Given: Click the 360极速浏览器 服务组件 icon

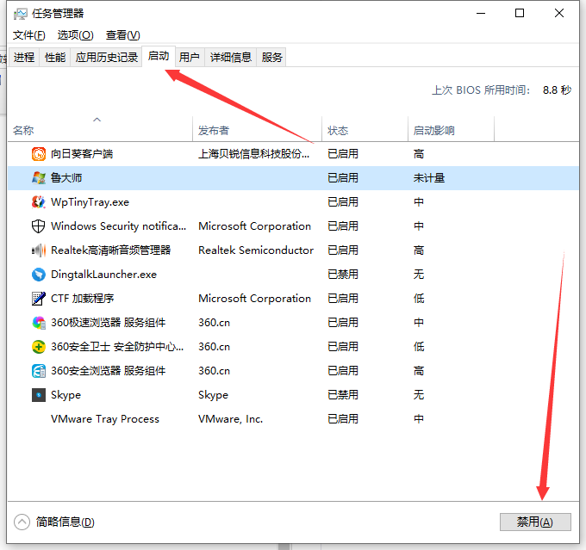Looking at the screenshot, I should tap(39, 323).
